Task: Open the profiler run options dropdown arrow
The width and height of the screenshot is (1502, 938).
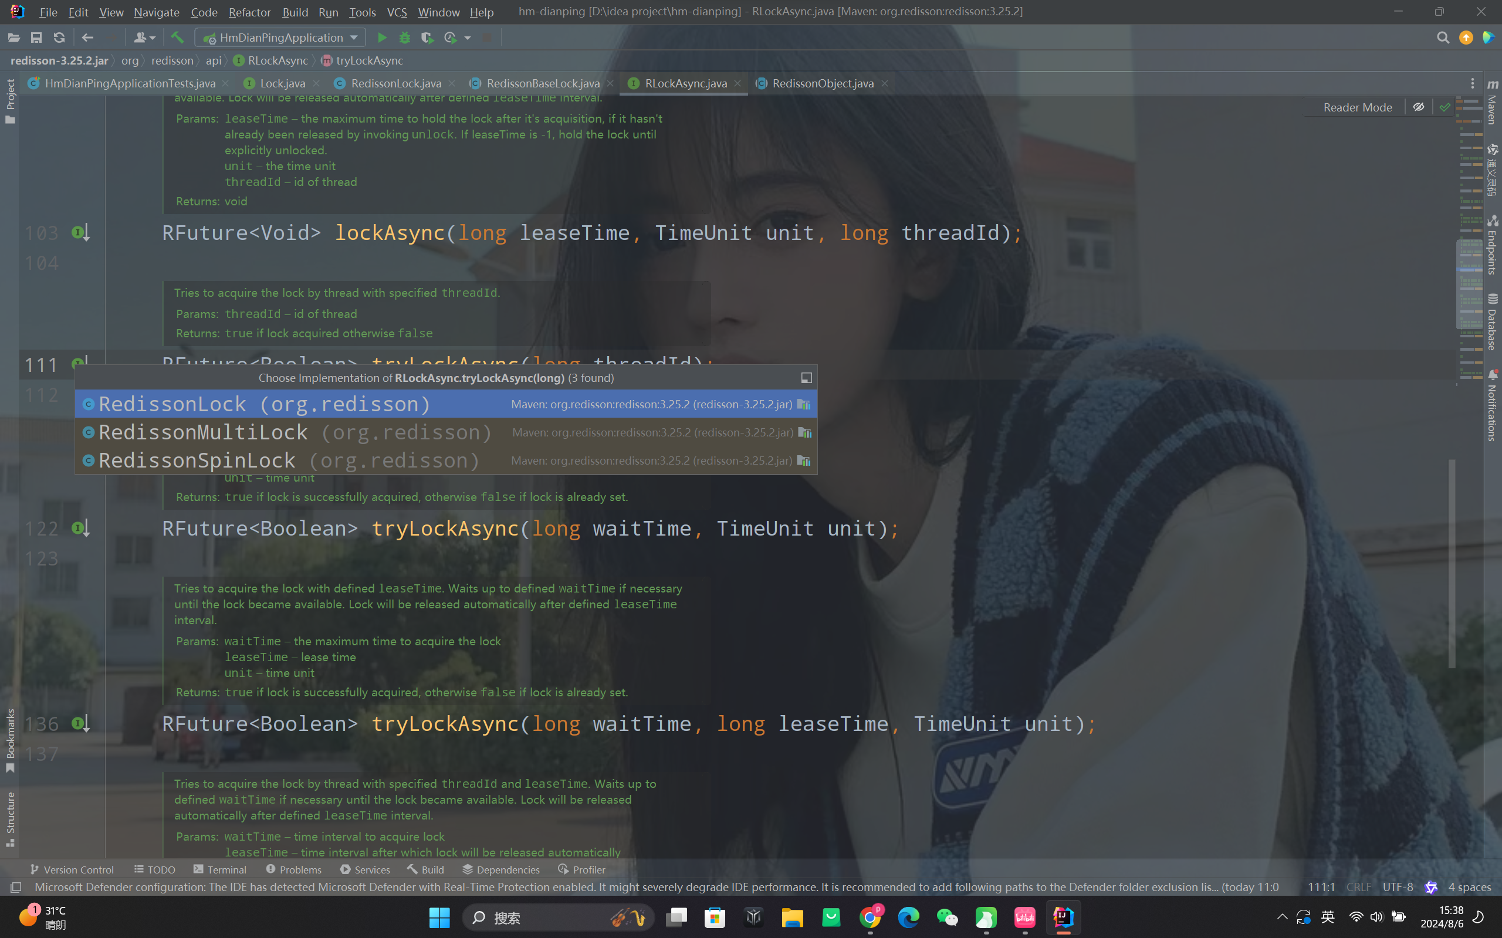Action: 468,38
